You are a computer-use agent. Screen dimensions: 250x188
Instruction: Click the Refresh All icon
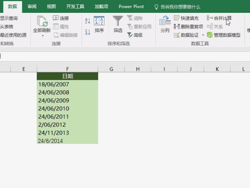pyautogui.click(x=42, y=21)
